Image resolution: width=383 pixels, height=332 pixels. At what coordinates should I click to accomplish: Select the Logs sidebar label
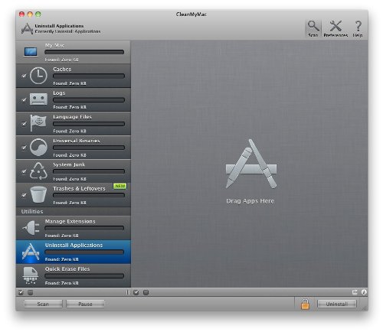[59, 93]
